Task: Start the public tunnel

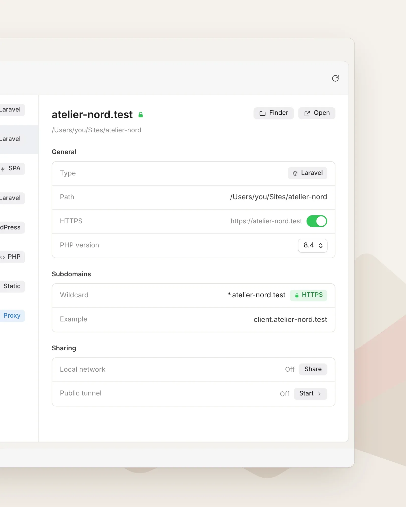Action: [x=310, y=394]
